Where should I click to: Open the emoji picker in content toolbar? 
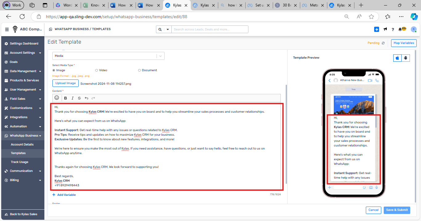tap(57, 98)
